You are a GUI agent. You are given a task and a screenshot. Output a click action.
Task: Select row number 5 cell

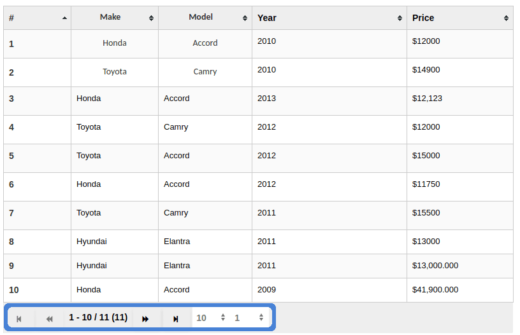click(37, 158)
